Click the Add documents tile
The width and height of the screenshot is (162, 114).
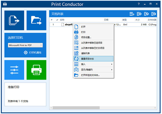pyautogui.click(x=14, y=20)
